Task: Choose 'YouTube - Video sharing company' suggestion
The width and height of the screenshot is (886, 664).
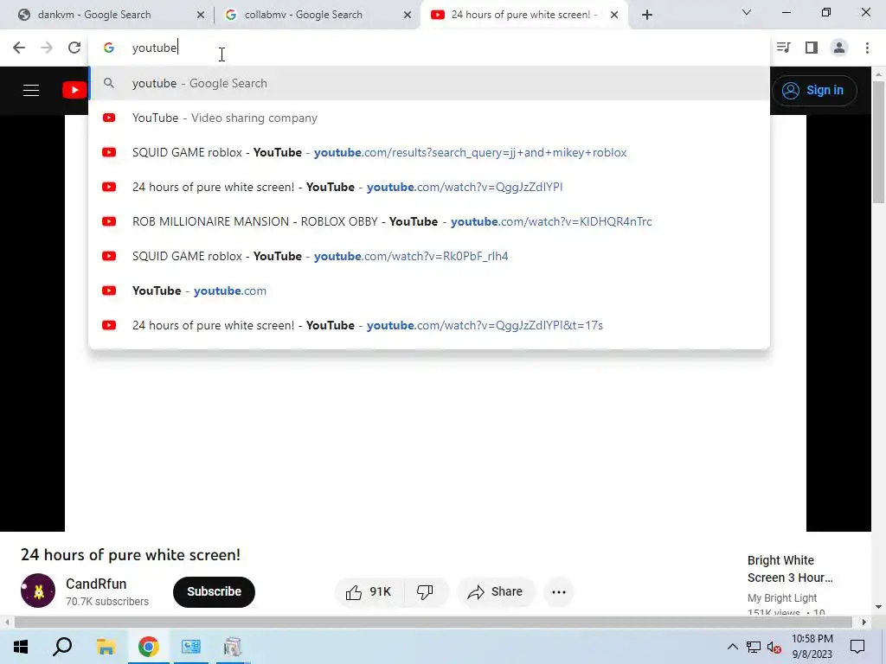Action: 429,118
